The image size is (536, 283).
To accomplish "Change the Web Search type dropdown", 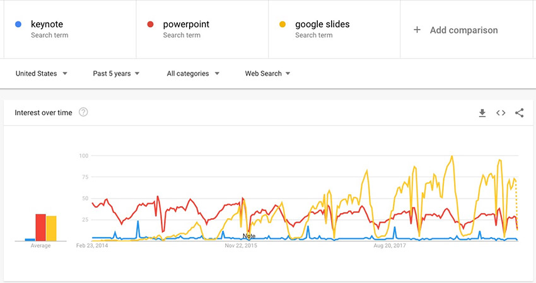I will point(267,74).
